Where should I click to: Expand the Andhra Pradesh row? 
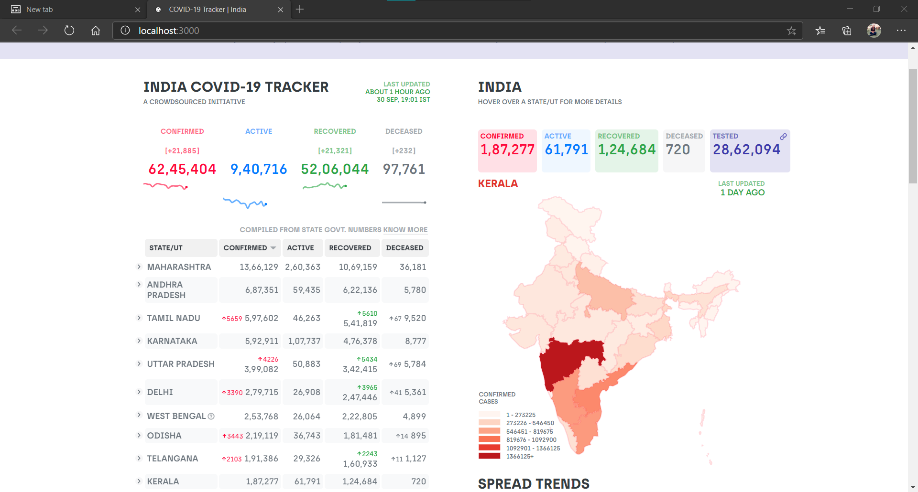[x=139, y=284]
